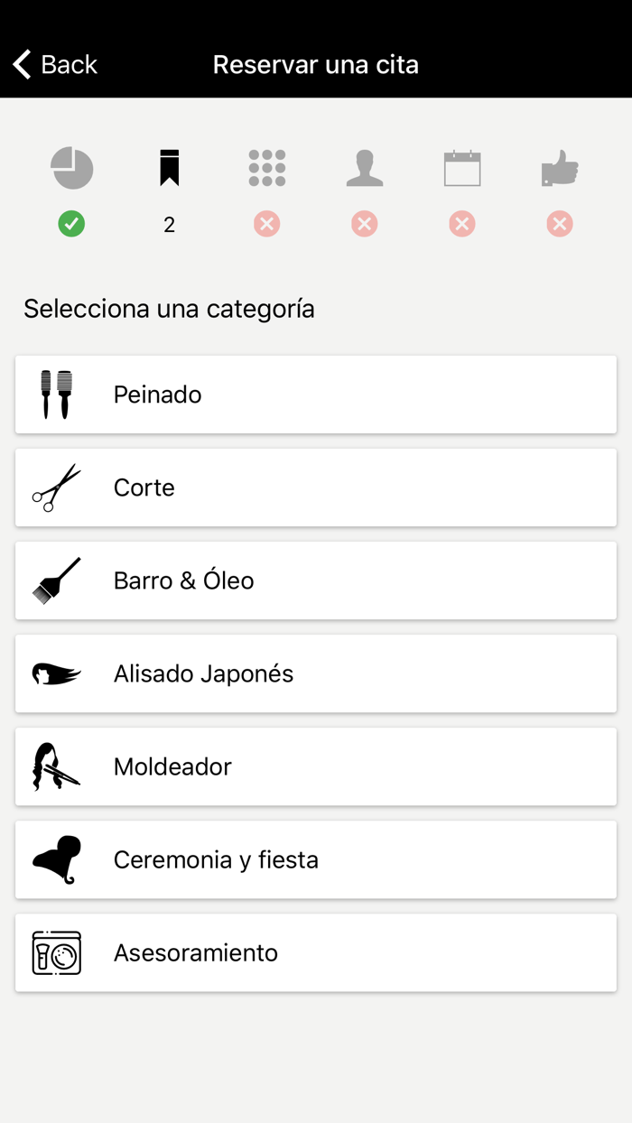Viewport: 632px width, 1123px height.
Task: Select the pie chart step icon
Action: [x=72, y=168]
